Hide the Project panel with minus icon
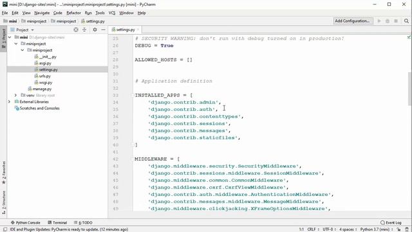 [x=103, y=30]
